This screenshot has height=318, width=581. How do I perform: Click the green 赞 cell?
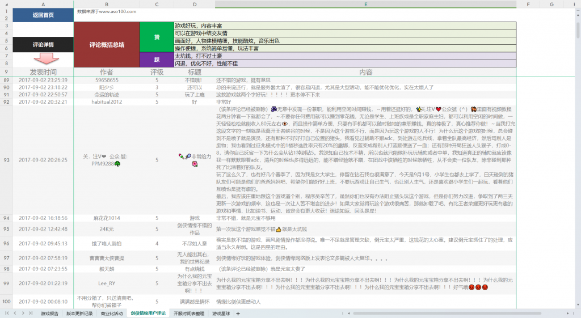tap(157, 37)
